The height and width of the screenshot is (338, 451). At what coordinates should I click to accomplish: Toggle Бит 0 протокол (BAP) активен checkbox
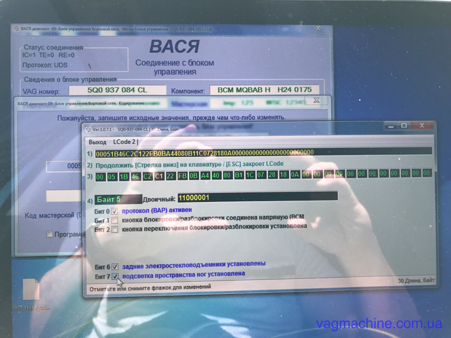tap(115, 211)
